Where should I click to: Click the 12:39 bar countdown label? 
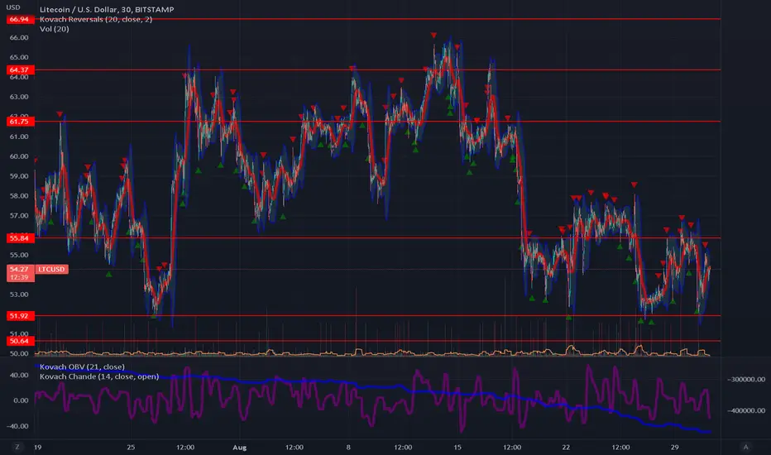[x=20, y=277]
